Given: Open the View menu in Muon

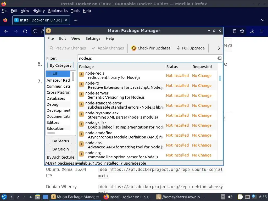Looking at the screenshot, I should pyautogui.click(x=76, y=38).
